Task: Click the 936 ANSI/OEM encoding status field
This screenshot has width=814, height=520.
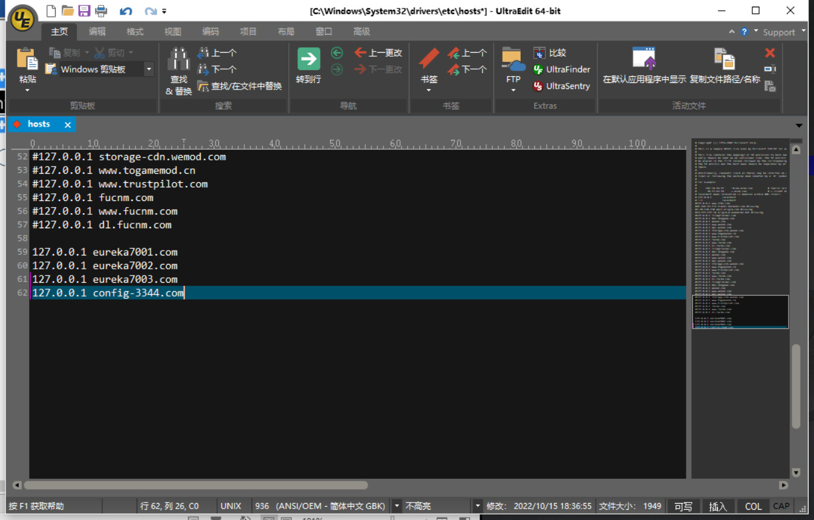Action: [x=321, y=506]
